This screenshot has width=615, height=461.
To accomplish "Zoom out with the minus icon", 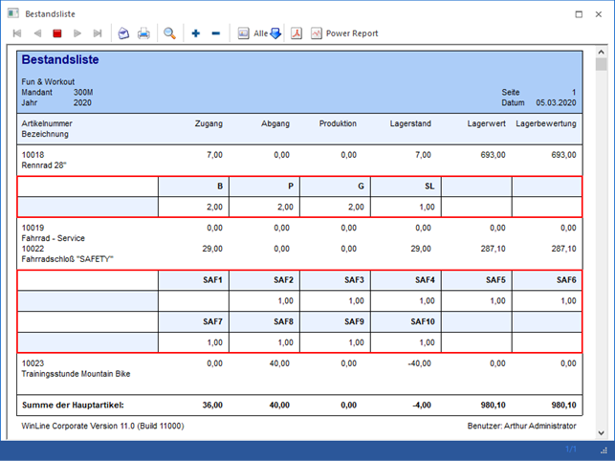I will point(215,33).
